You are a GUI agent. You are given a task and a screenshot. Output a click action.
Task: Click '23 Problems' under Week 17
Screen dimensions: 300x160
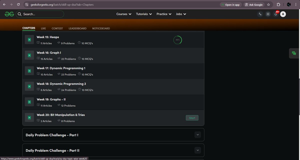(68, 74)
